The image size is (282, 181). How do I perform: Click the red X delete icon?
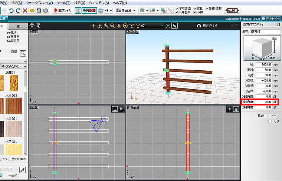[25, 10]
